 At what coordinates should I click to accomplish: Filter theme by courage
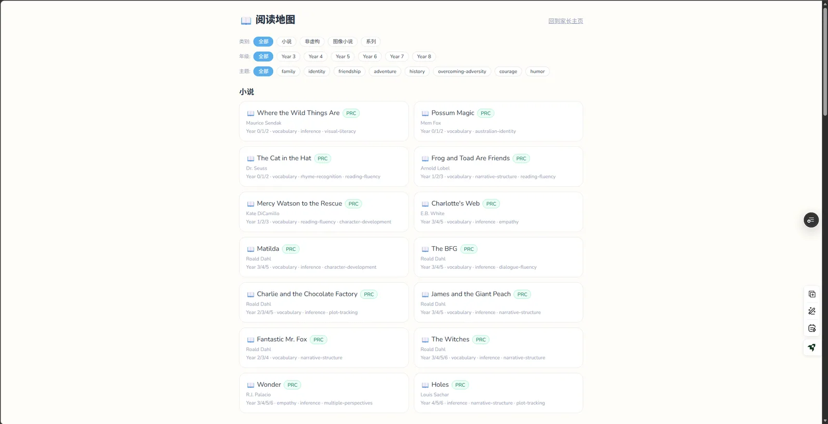pos(508,71)
